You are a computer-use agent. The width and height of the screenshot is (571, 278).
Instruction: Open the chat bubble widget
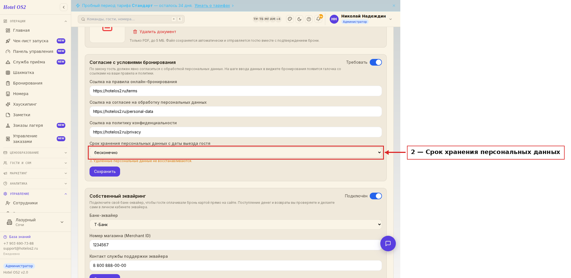click(x=388, y=244)
